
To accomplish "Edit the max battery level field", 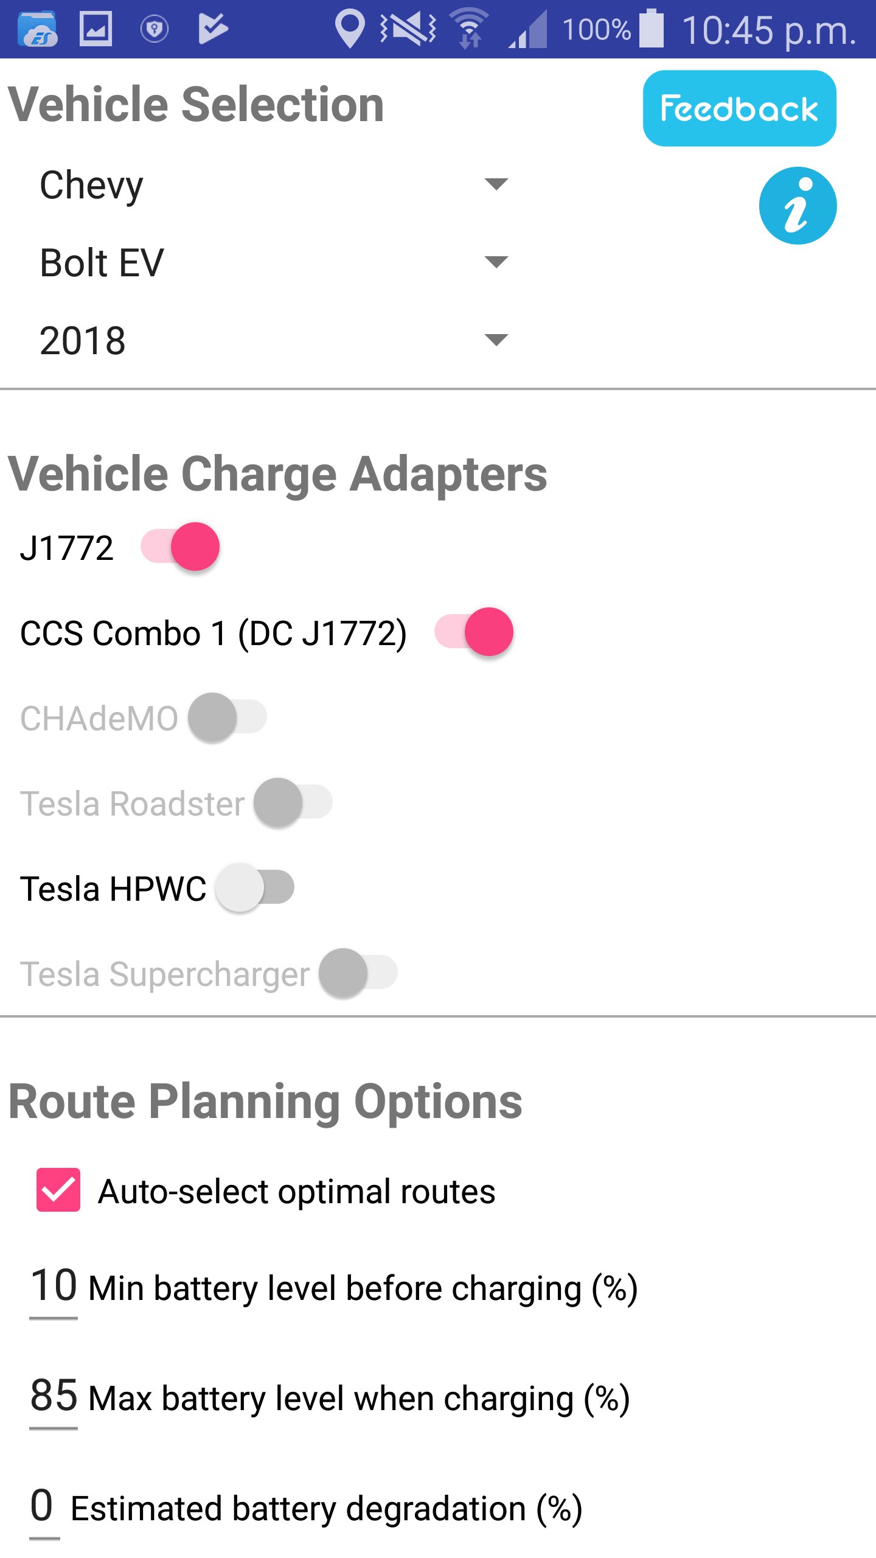I will (54, 1396).
